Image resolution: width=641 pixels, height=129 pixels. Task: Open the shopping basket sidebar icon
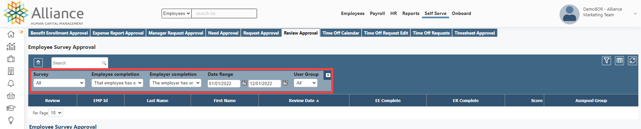tap(11, 96)
